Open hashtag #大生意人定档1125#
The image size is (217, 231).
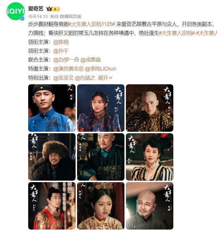tap(92, 24)
